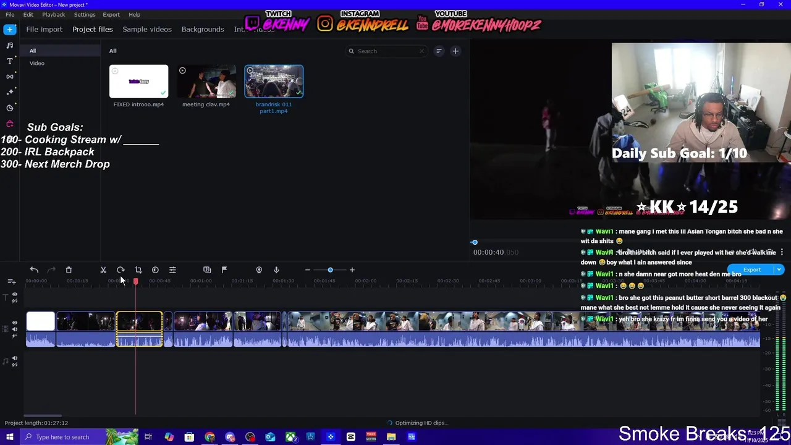Open the File import section plus icon
Image resolution: width=791 pixels, height=445 pixels.
[10, 29]
